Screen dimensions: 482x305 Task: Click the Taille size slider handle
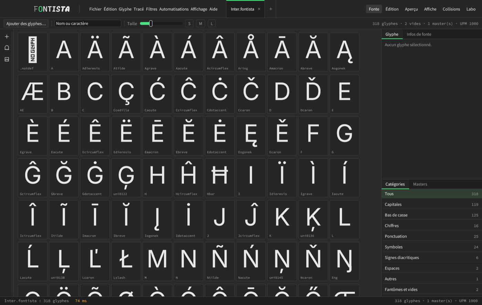point(151,23)
